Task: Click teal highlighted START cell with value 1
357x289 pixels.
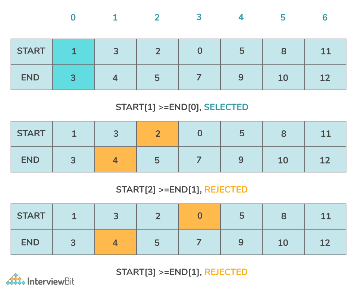Action: pyautogui.click(x=73, y=51)
